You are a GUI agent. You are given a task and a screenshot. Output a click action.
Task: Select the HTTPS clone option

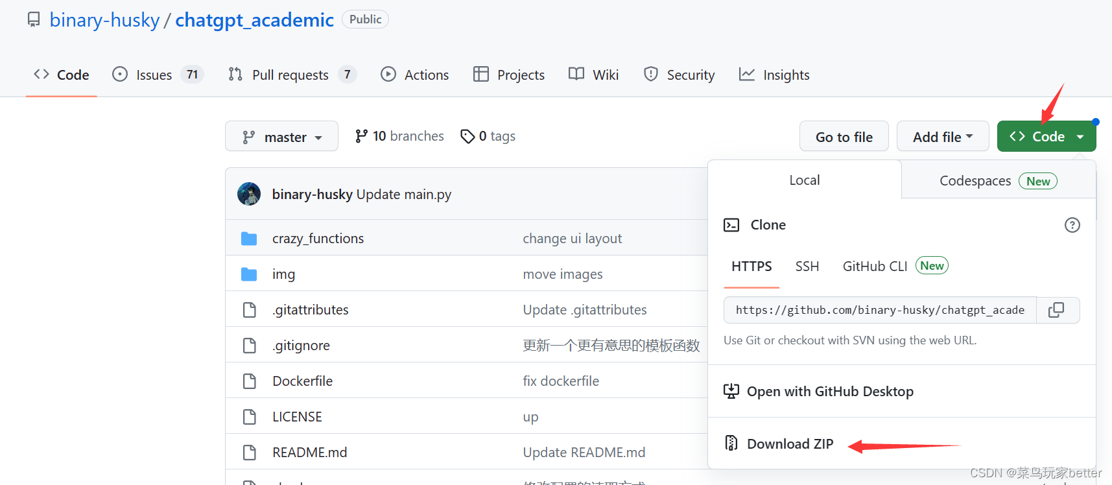tap(751, 266)
